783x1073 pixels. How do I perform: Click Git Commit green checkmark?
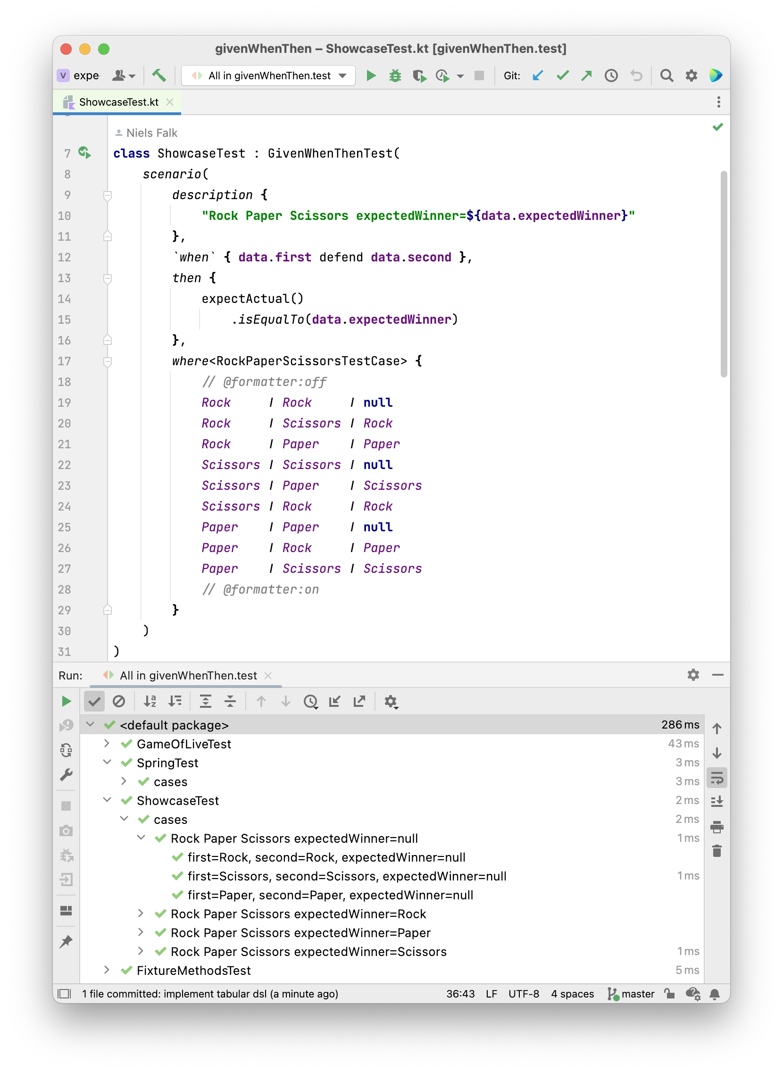click(x=563, y=75)
